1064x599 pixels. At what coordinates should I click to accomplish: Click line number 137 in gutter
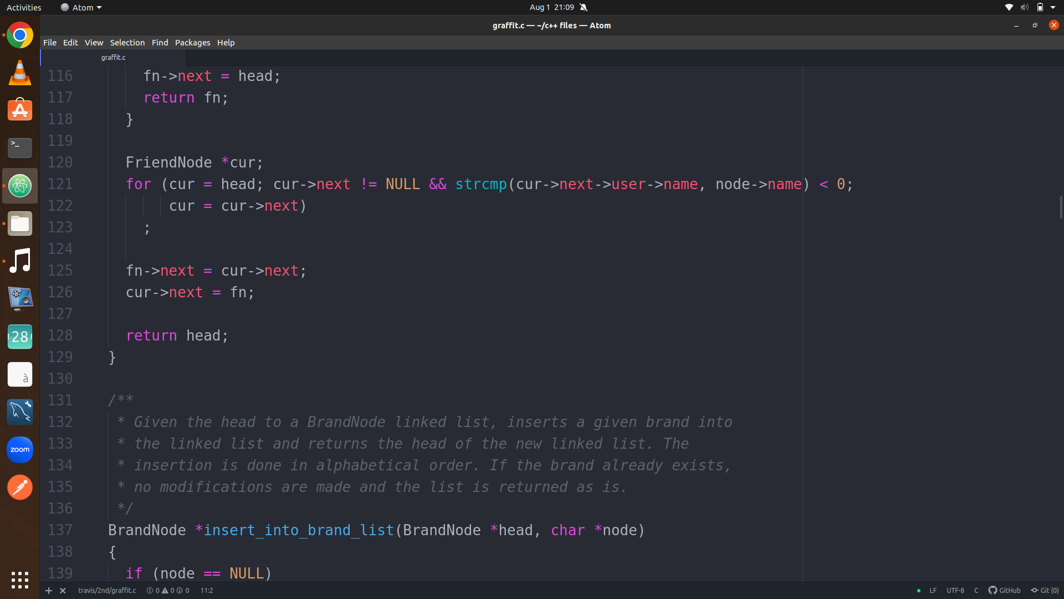pos(60,530)
